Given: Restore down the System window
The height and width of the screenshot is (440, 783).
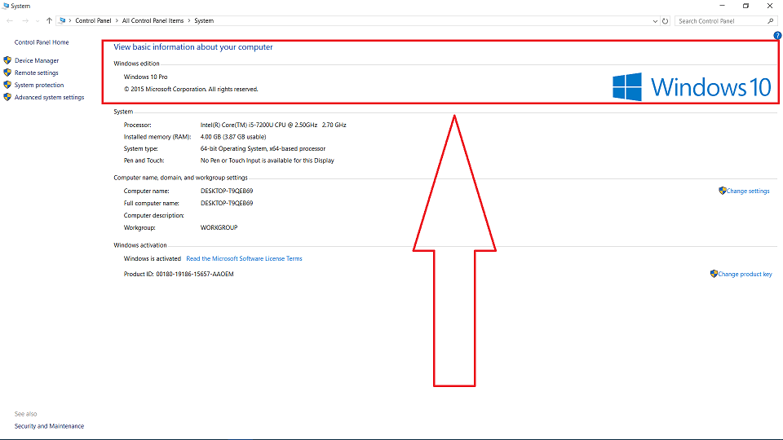Looking at the screenshot, I should [745, 6].
